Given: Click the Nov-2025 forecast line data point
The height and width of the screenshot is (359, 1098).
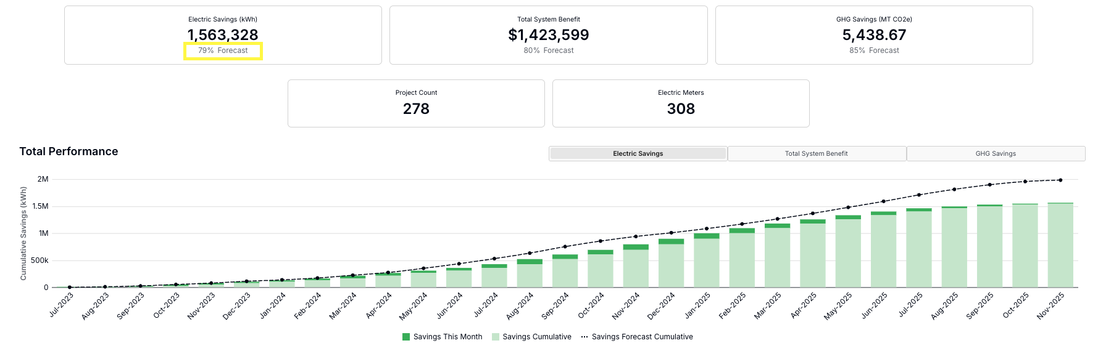Looking at the screenshot, I should point(1060,180).
